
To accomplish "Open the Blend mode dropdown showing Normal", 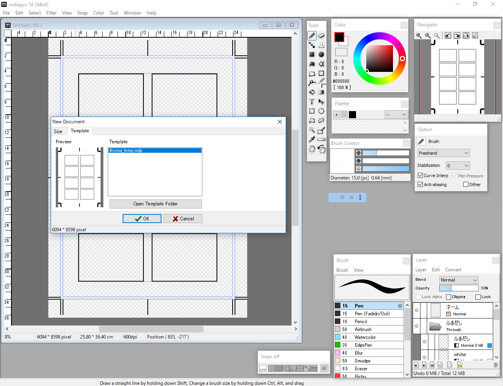I will 459,280.
